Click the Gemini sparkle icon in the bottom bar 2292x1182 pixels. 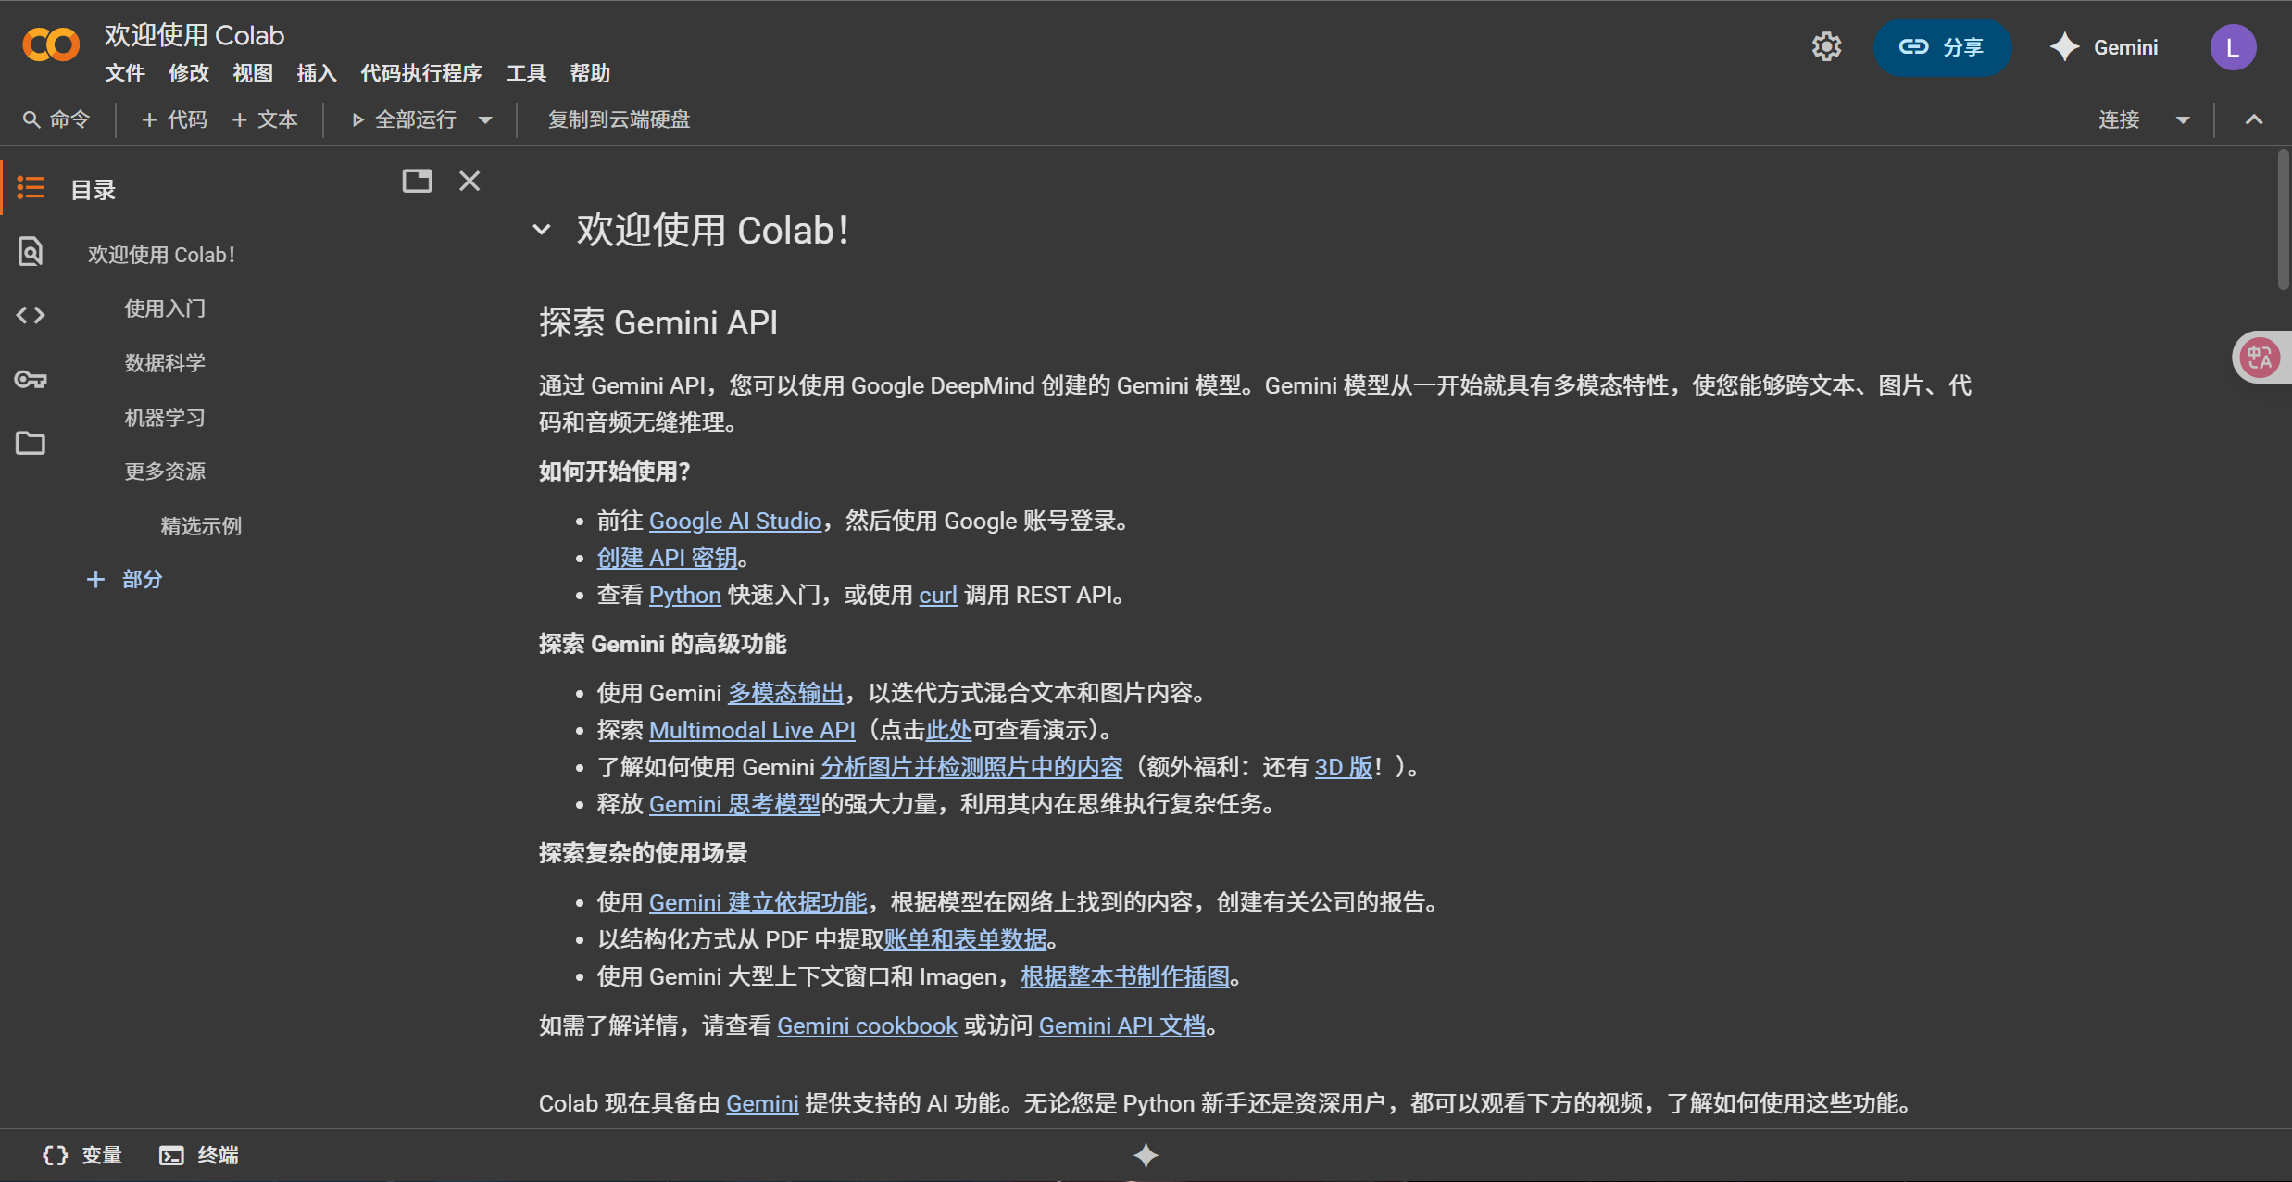(x=1146, y=1155)
